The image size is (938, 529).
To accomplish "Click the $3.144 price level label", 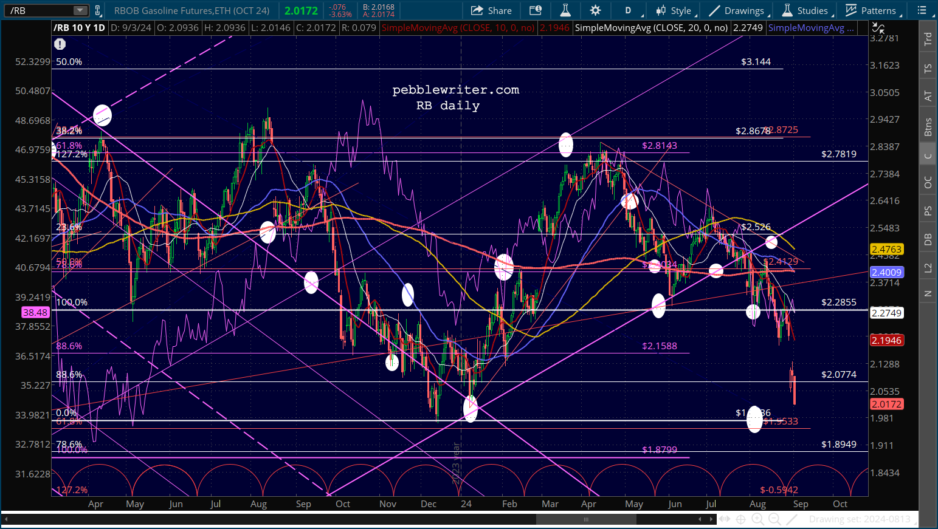I will (756, 61).
